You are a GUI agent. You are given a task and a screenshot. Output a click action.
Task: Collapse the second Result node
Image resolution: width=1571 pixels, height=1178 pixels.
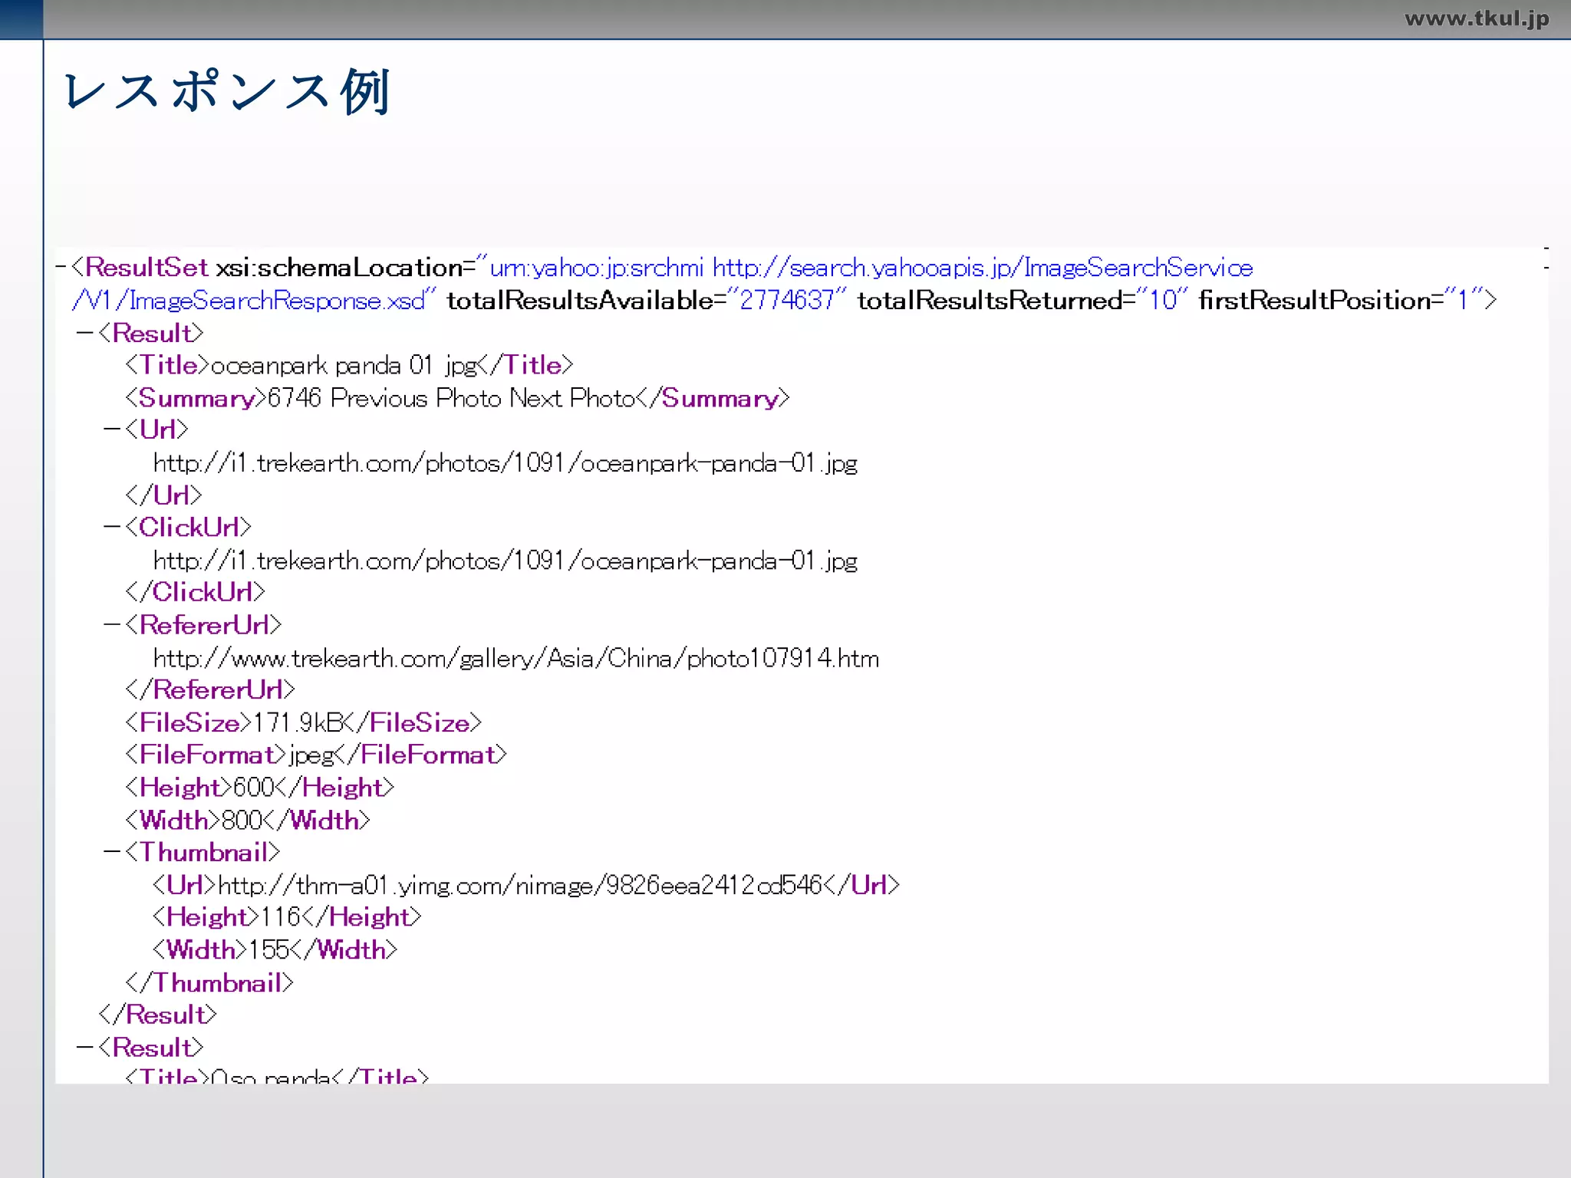click(x=85, y=1048)
